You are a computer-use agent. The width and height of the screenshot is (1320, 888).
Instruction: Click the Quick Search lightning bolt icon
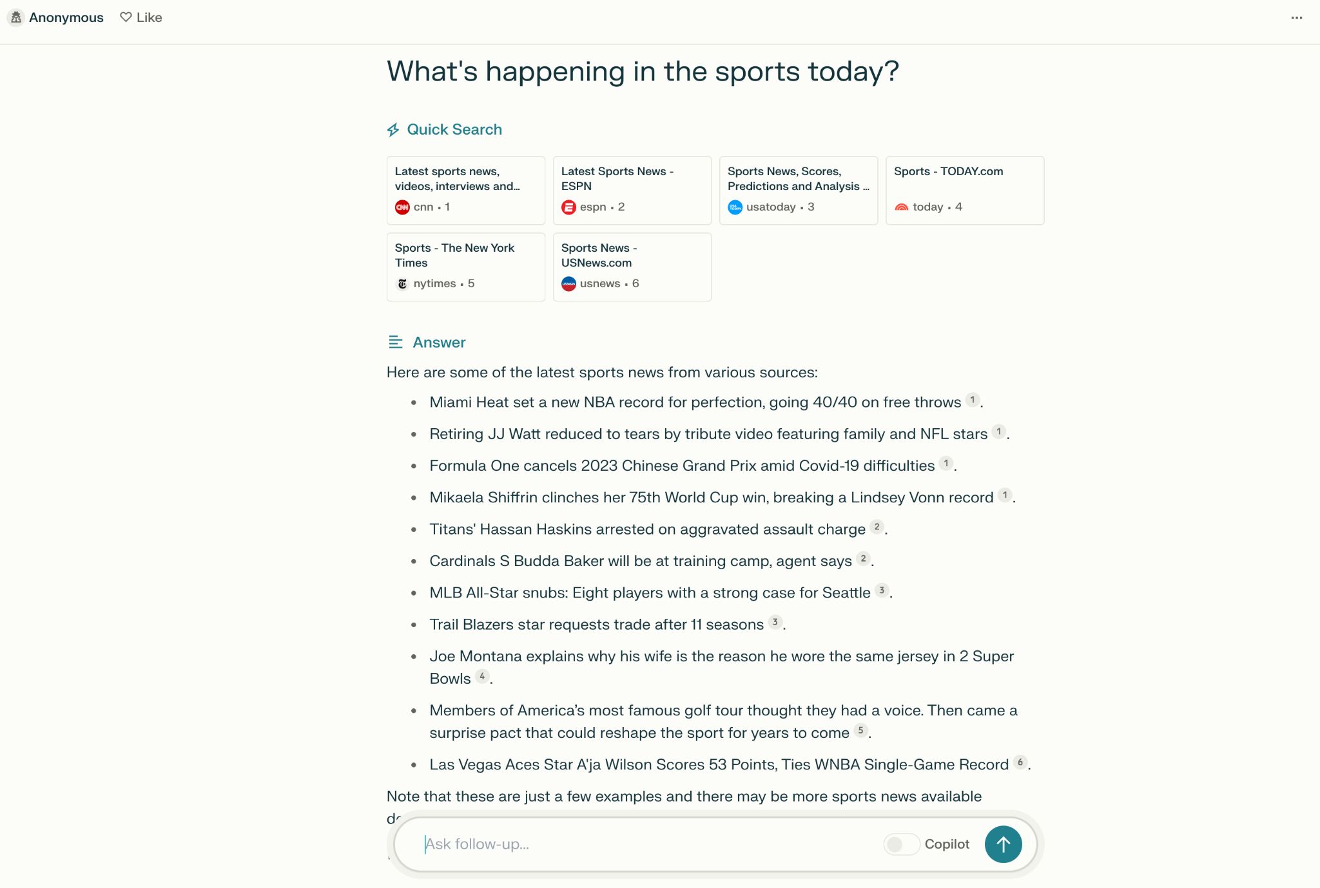[394, 130]
